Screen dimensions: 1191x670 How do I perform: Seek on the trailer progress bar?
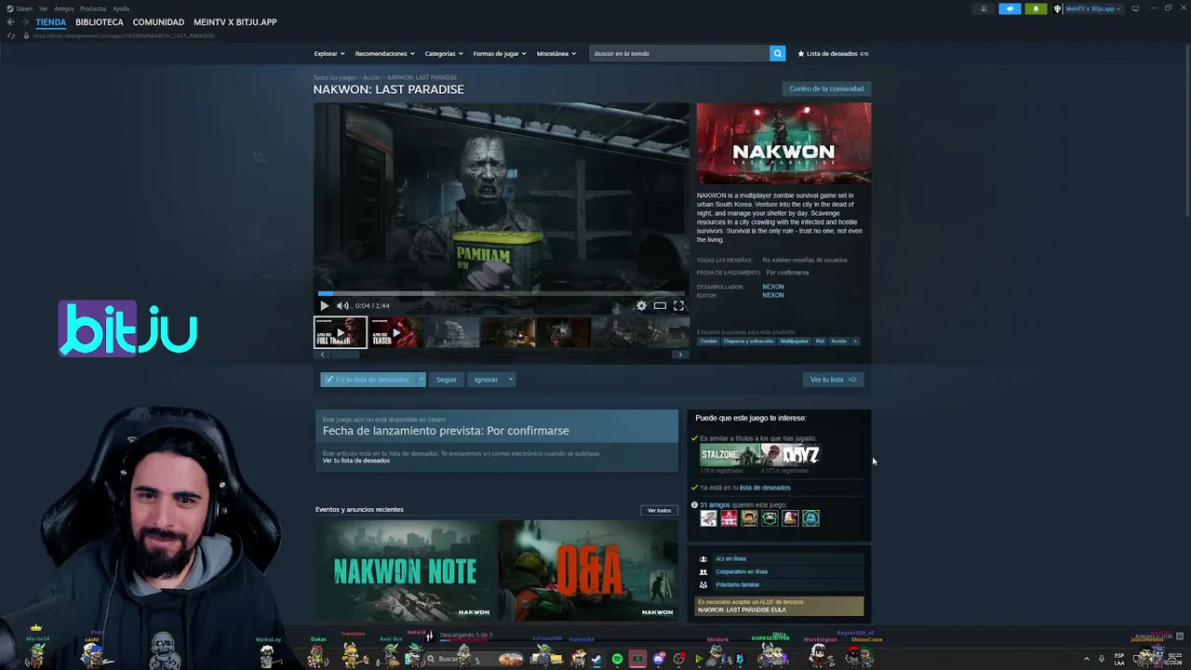(x=502, y=293)
